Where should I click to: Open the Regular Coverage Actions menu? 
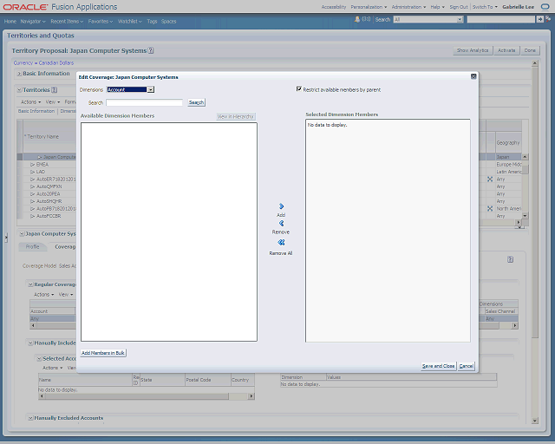coord(44,295)
